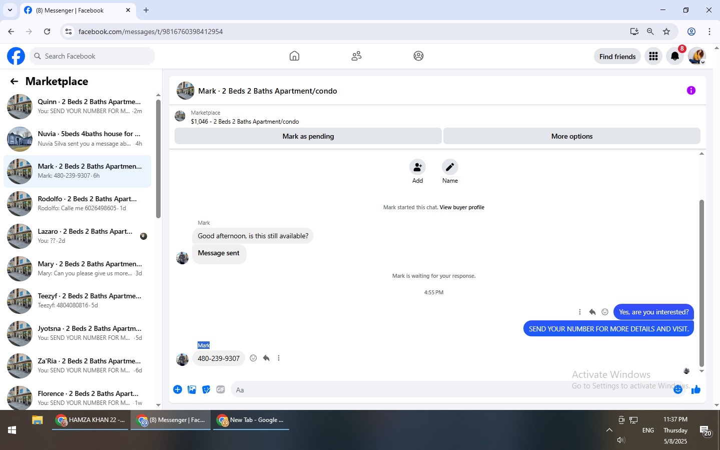The height and width of the screenshot is (450, 720).
Task: Open the Teezyf conversation
Action: pos(77,301)
